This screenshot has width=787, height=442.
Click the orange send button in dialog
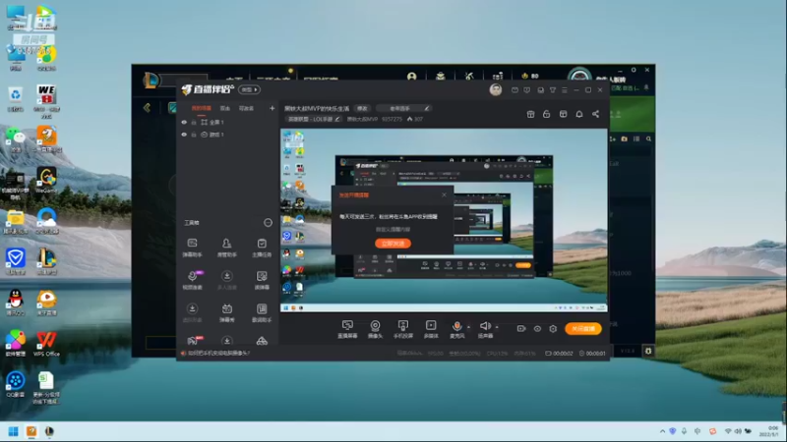point(393,244)
